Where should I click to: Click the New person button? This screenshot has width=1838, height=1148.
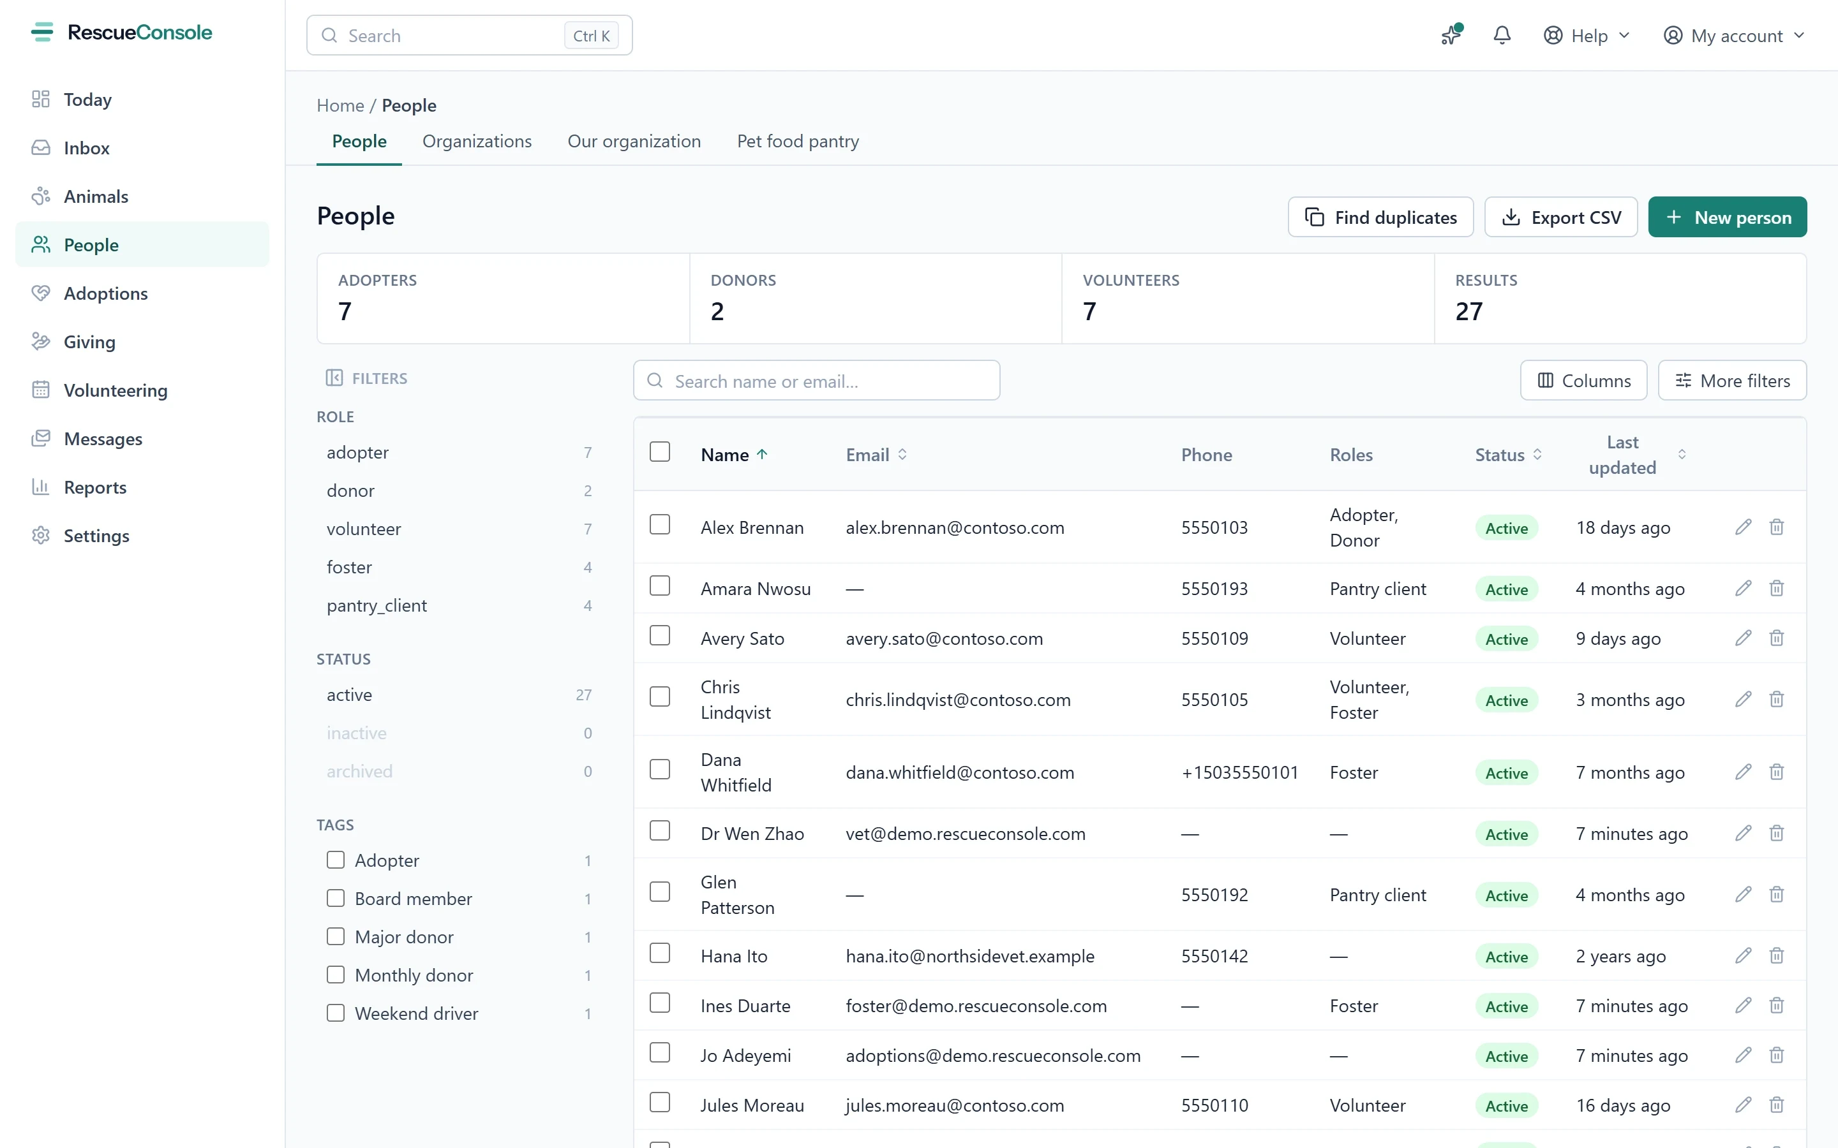click(x=1727, y=217)
